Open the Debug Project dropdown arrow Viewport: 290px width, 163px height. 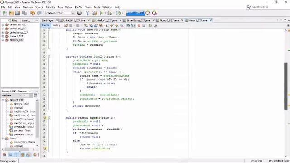pos(114,13)
